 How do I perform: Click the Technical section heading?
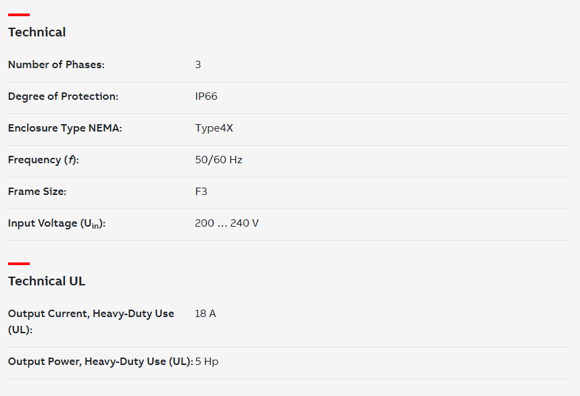[x=37, y=32]
